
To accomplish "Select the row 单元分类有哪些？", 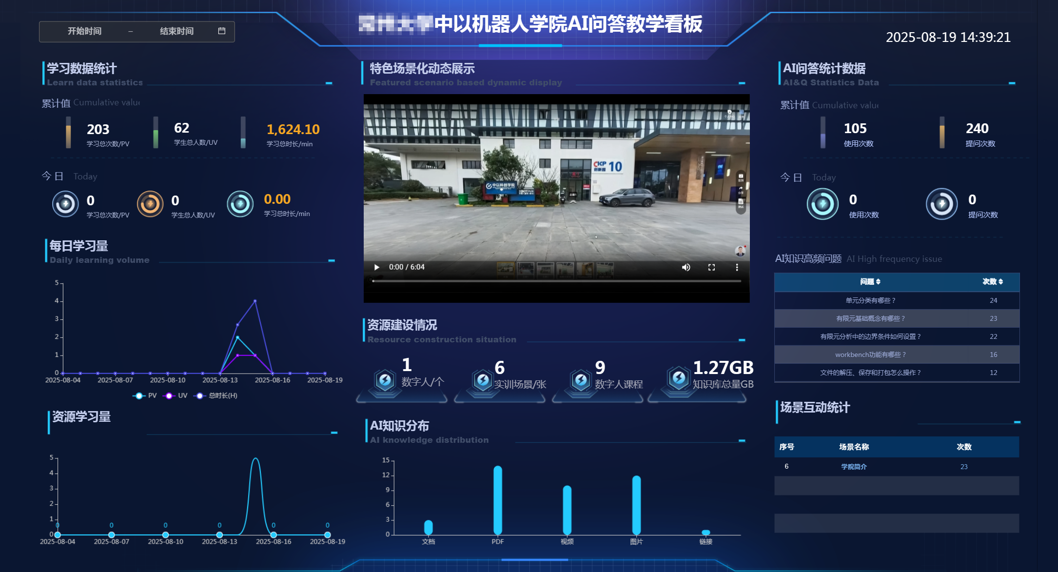I will click(897, 300).
